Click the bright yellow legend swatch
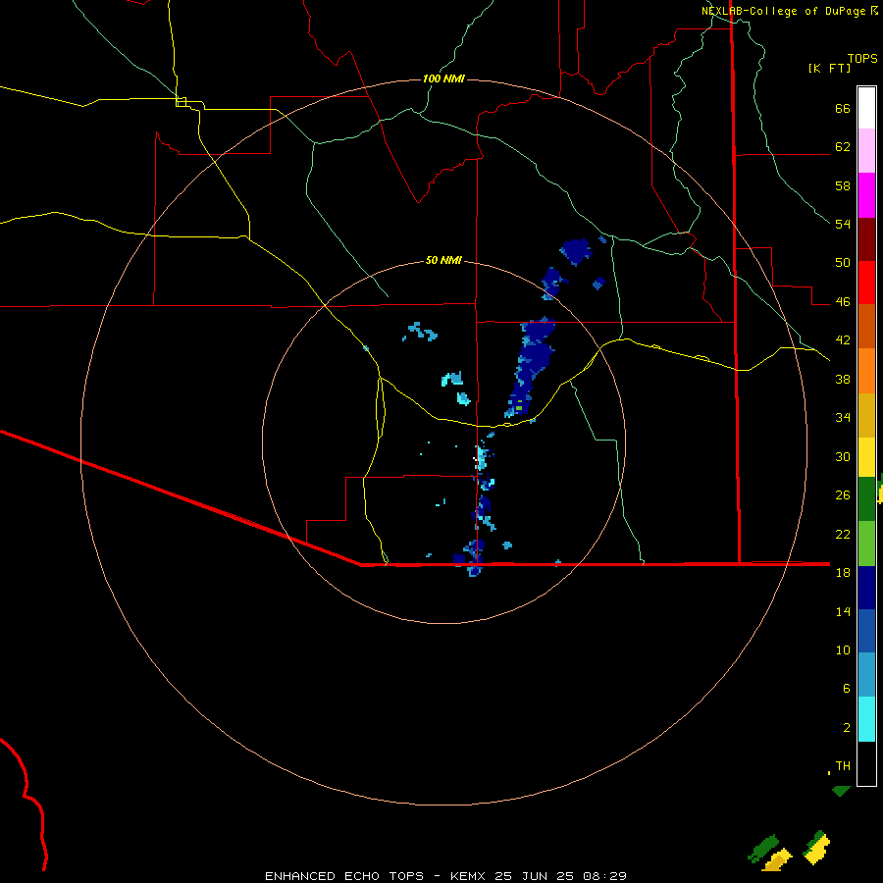Screen dimensions: 883x883 point(866,457)
